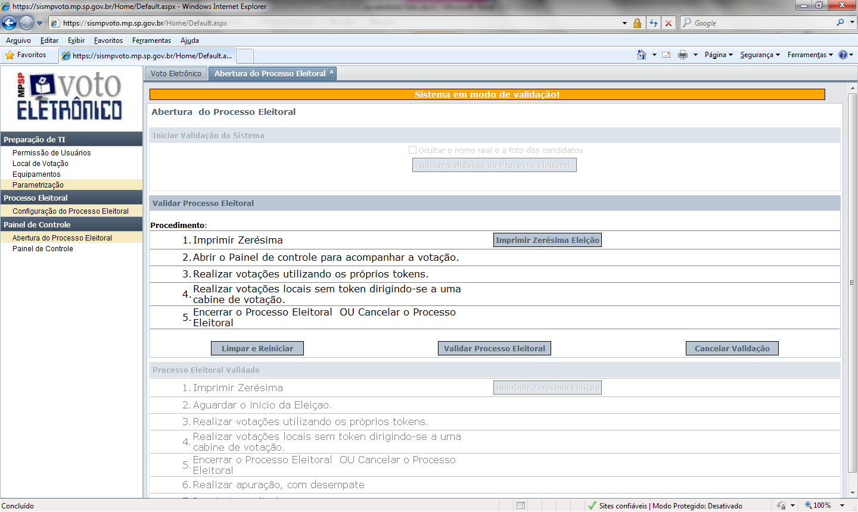Click the Home page icon

(x=642, y=55)
